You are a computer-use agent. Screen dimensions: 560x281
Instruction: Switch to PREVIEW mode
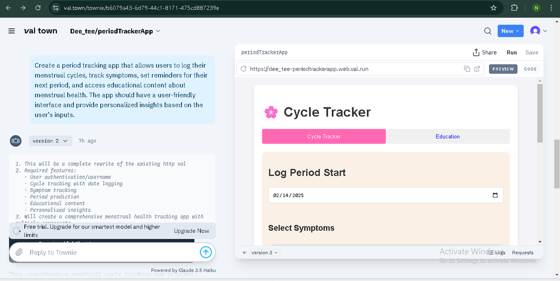pos(503,69)
